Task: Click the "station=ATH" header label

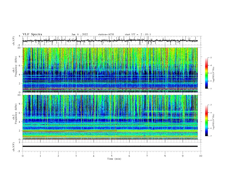Action: coord(106,34)
